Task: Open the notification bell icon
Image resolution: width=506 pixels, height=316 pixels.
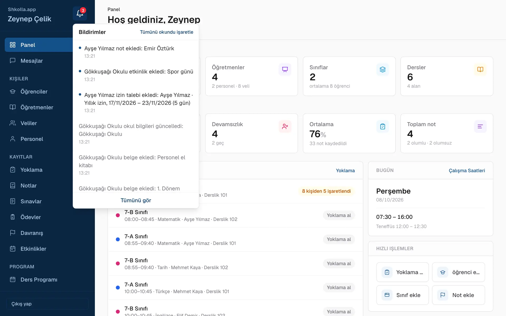Action: coord(80,13)
